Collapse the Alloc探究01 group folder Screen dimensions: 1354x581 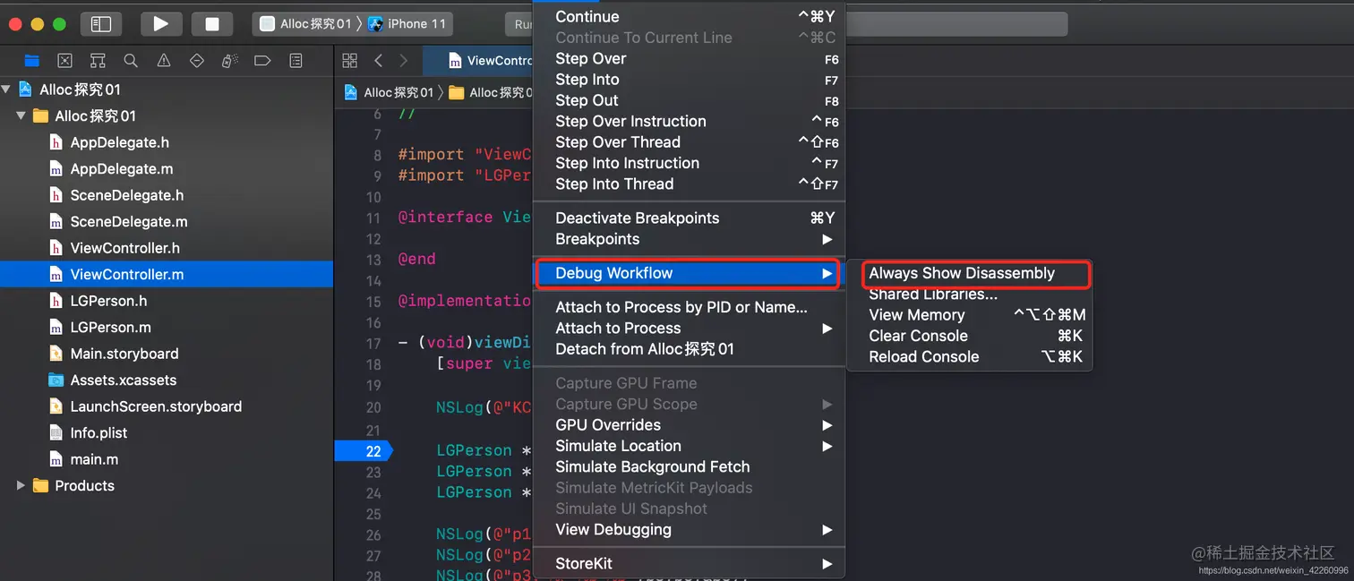tap(21, 115)
